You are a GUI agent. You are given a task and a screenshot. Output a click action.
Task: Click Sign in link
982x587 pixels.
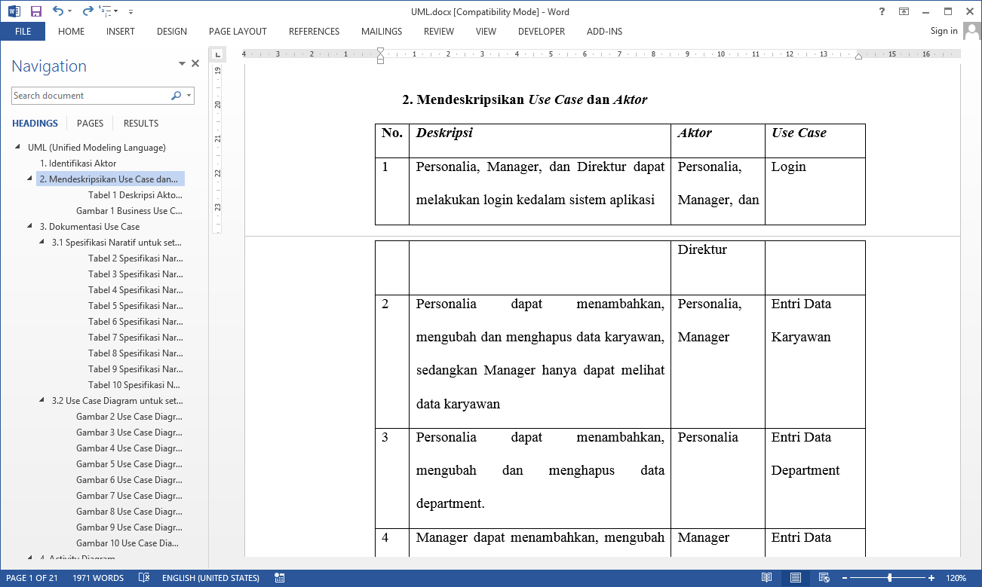tap(944, 31)
